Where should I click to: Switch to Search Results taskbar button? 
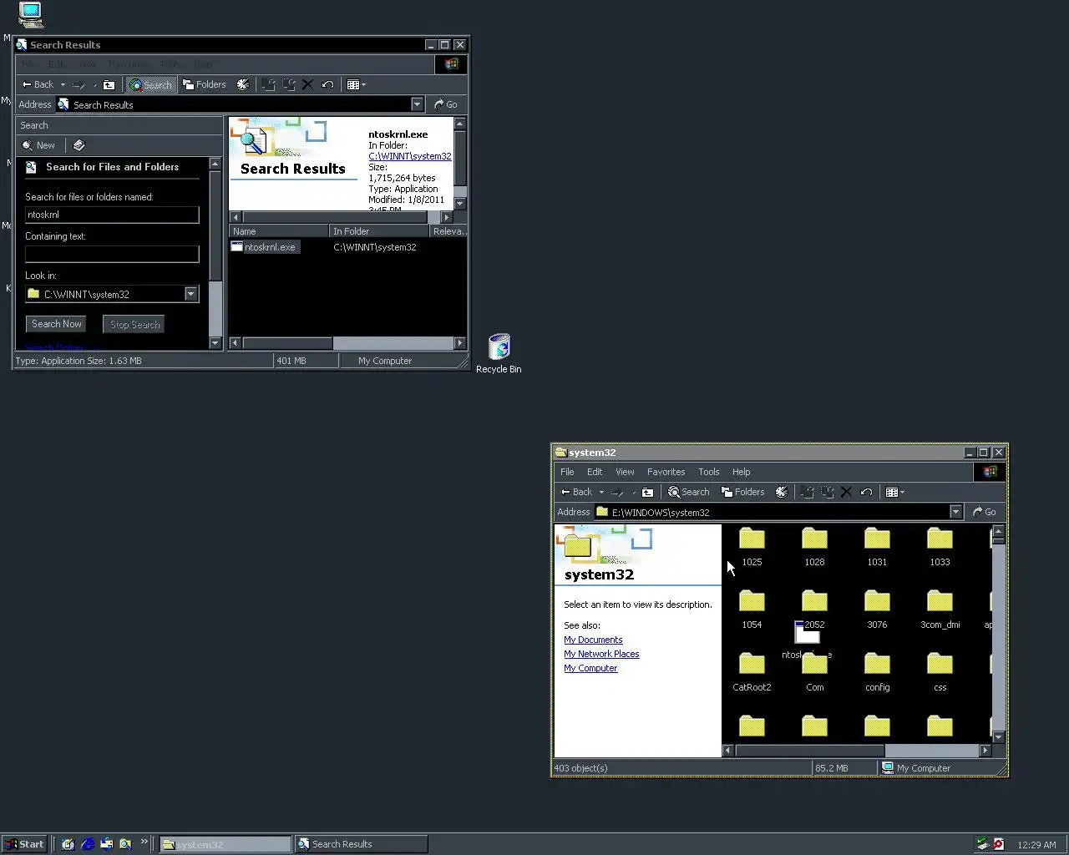pos(361,844)
